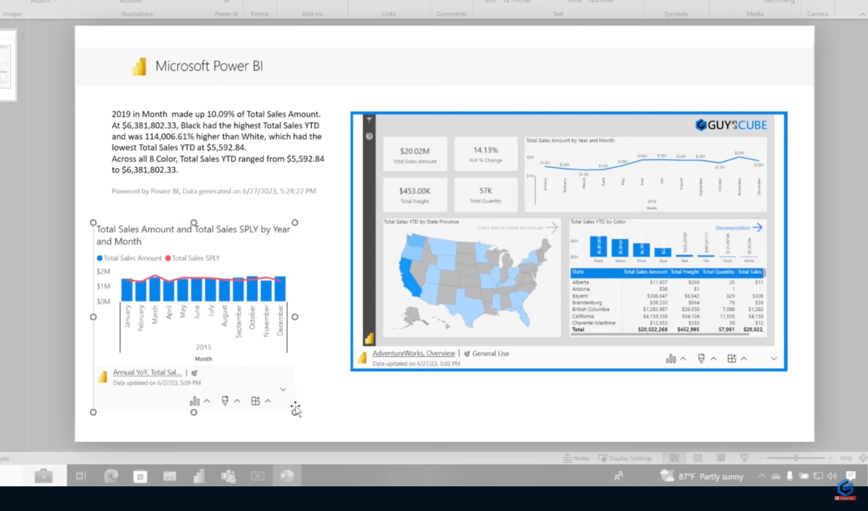Switch to Slide Sorter view
Viewport: 868px width, 511px height.
698,458
